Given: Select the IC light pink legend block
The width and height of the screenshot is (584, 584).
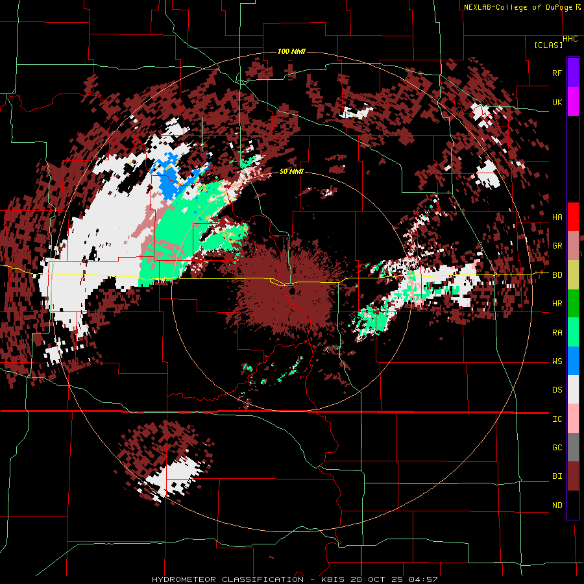Looking at the screenshot, I should tap(573, 419).
